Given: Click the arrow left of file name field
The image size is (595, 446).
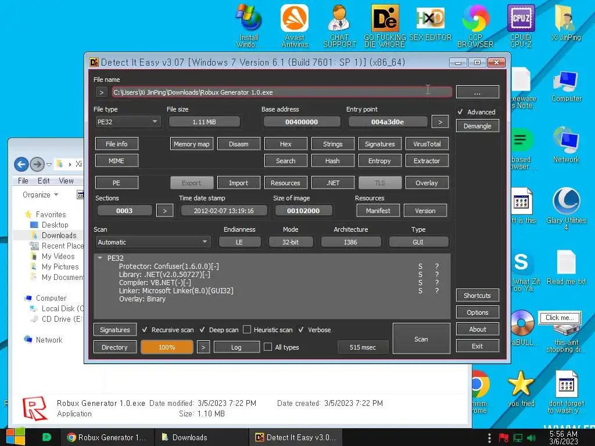Looking at the screenshot, I should pyautogui.click(x=101, y=92).
